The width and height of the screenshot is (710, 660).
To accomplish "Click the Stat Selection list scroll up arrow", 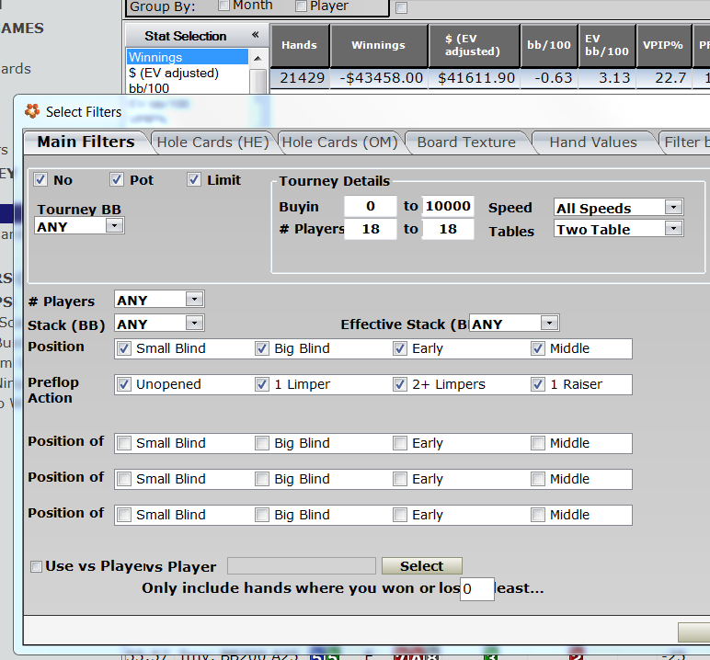I will tap(258, 59).
